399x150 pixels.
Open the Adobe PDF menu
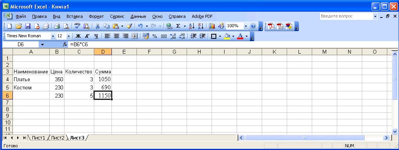click(202, 16)
